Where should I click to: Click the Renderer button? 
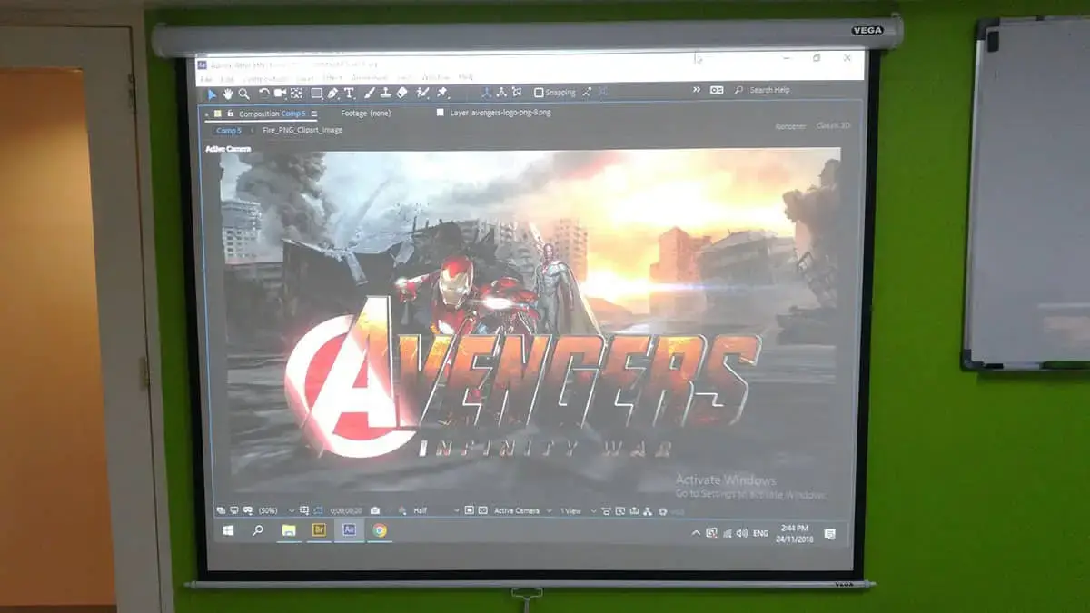tap(790, 126)
